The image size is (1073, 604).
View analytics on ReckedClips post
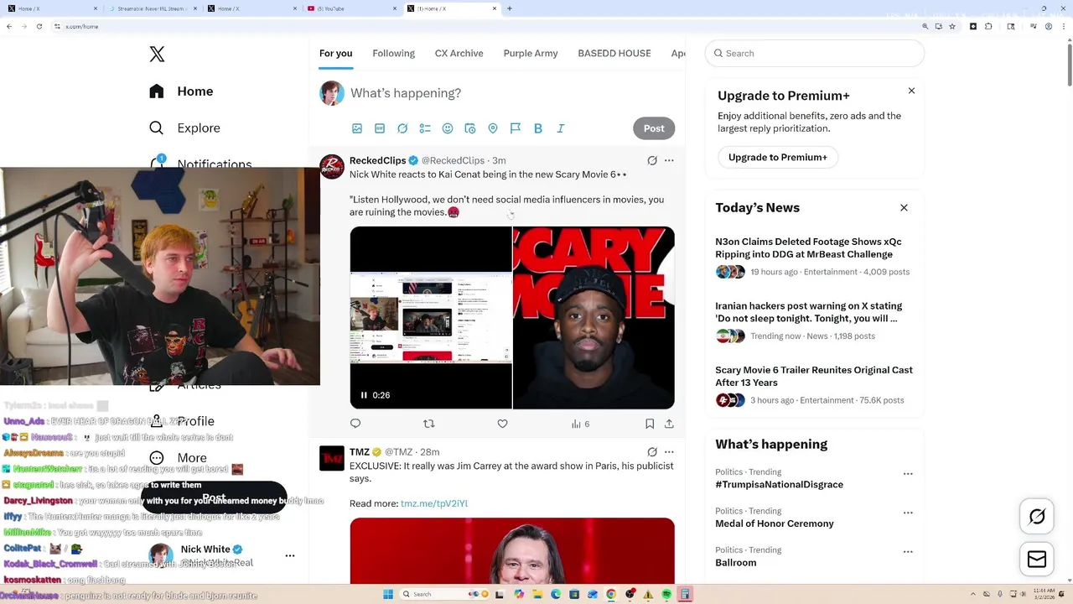[580, 424]
